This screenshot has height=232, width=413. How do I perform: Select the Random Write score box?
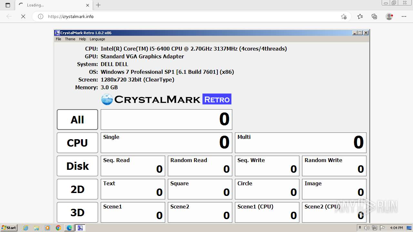click(334, 166)
